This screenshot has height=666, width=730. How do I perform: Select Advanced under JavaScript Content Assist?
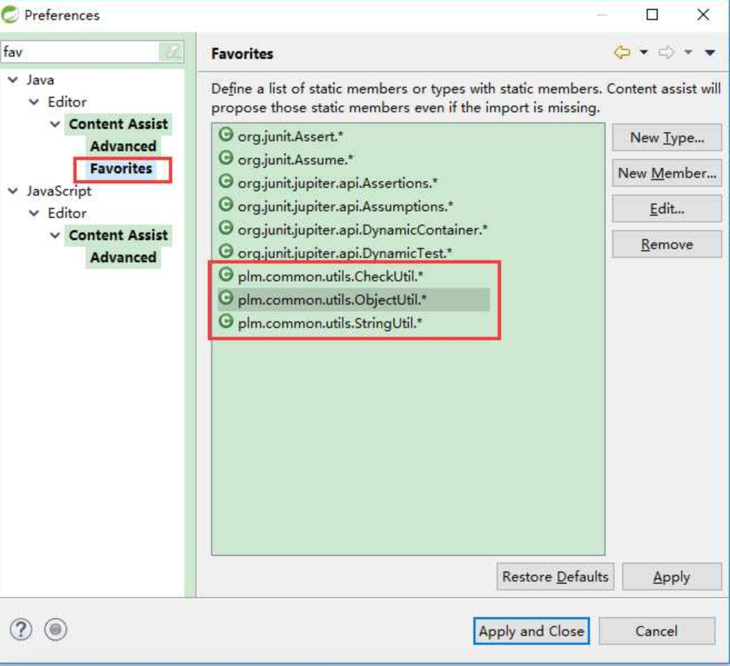(x=123, y=257)
